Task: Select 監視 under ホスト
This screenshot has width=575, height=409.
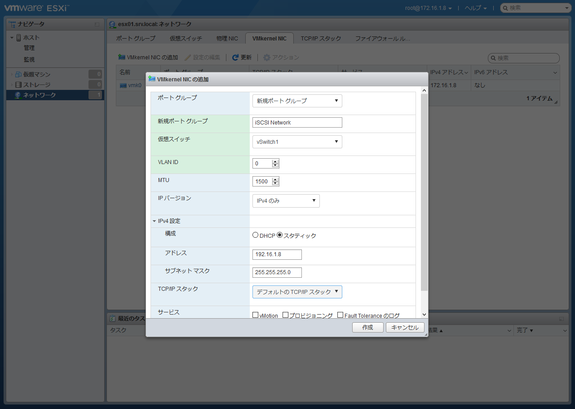Action: tap(29, 60)
